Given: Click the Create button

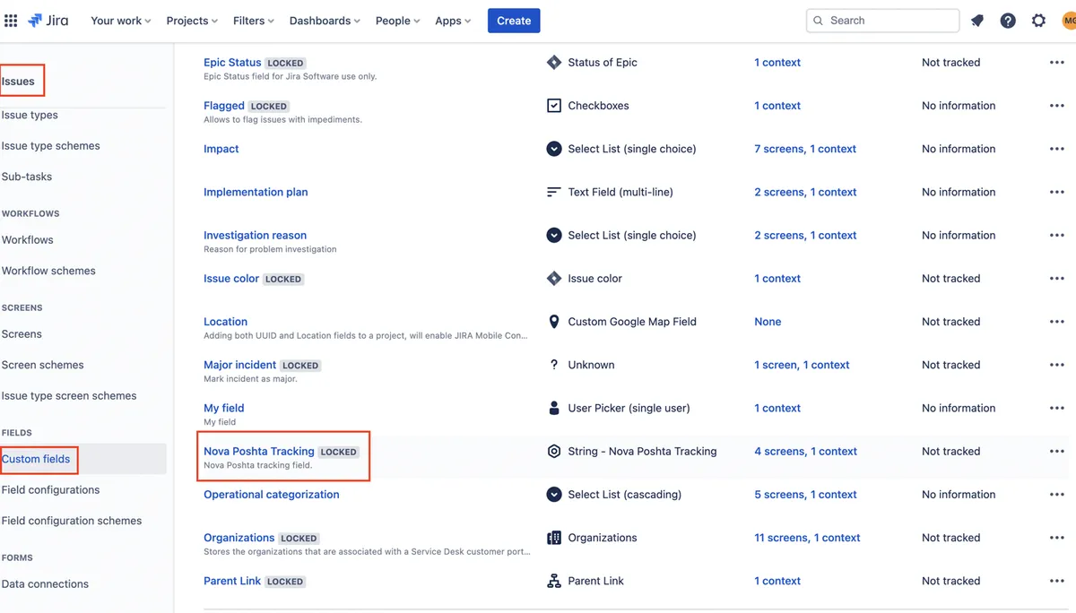Looking at the screenshot, I should [514, 21].
